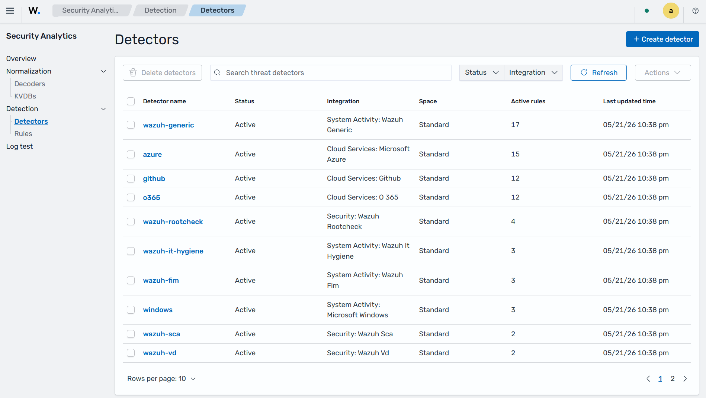
Task: Go to next page arrow
Action: tap(685, 379)
